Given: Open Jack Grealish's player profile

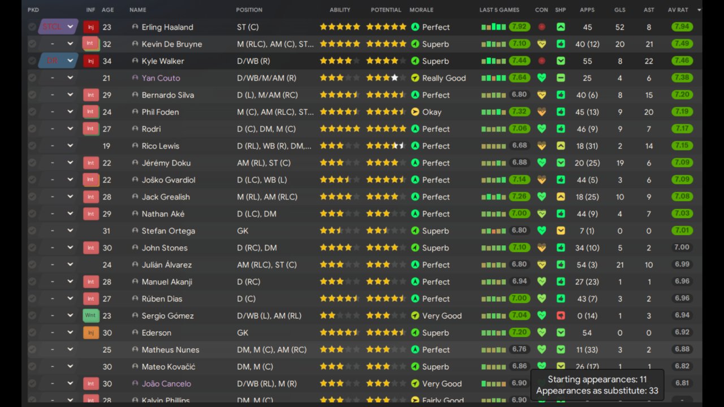Looking at the screenshot, I should point(166,197).
